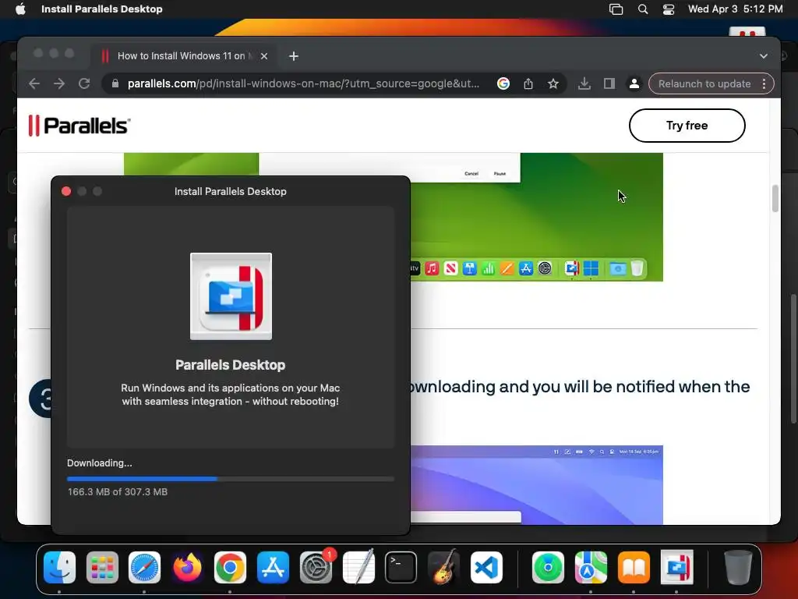Image resolution: width=798 pixels, height=599 pixels.
Task: Toggle Chrome side panel
Action: pos(609,83)
